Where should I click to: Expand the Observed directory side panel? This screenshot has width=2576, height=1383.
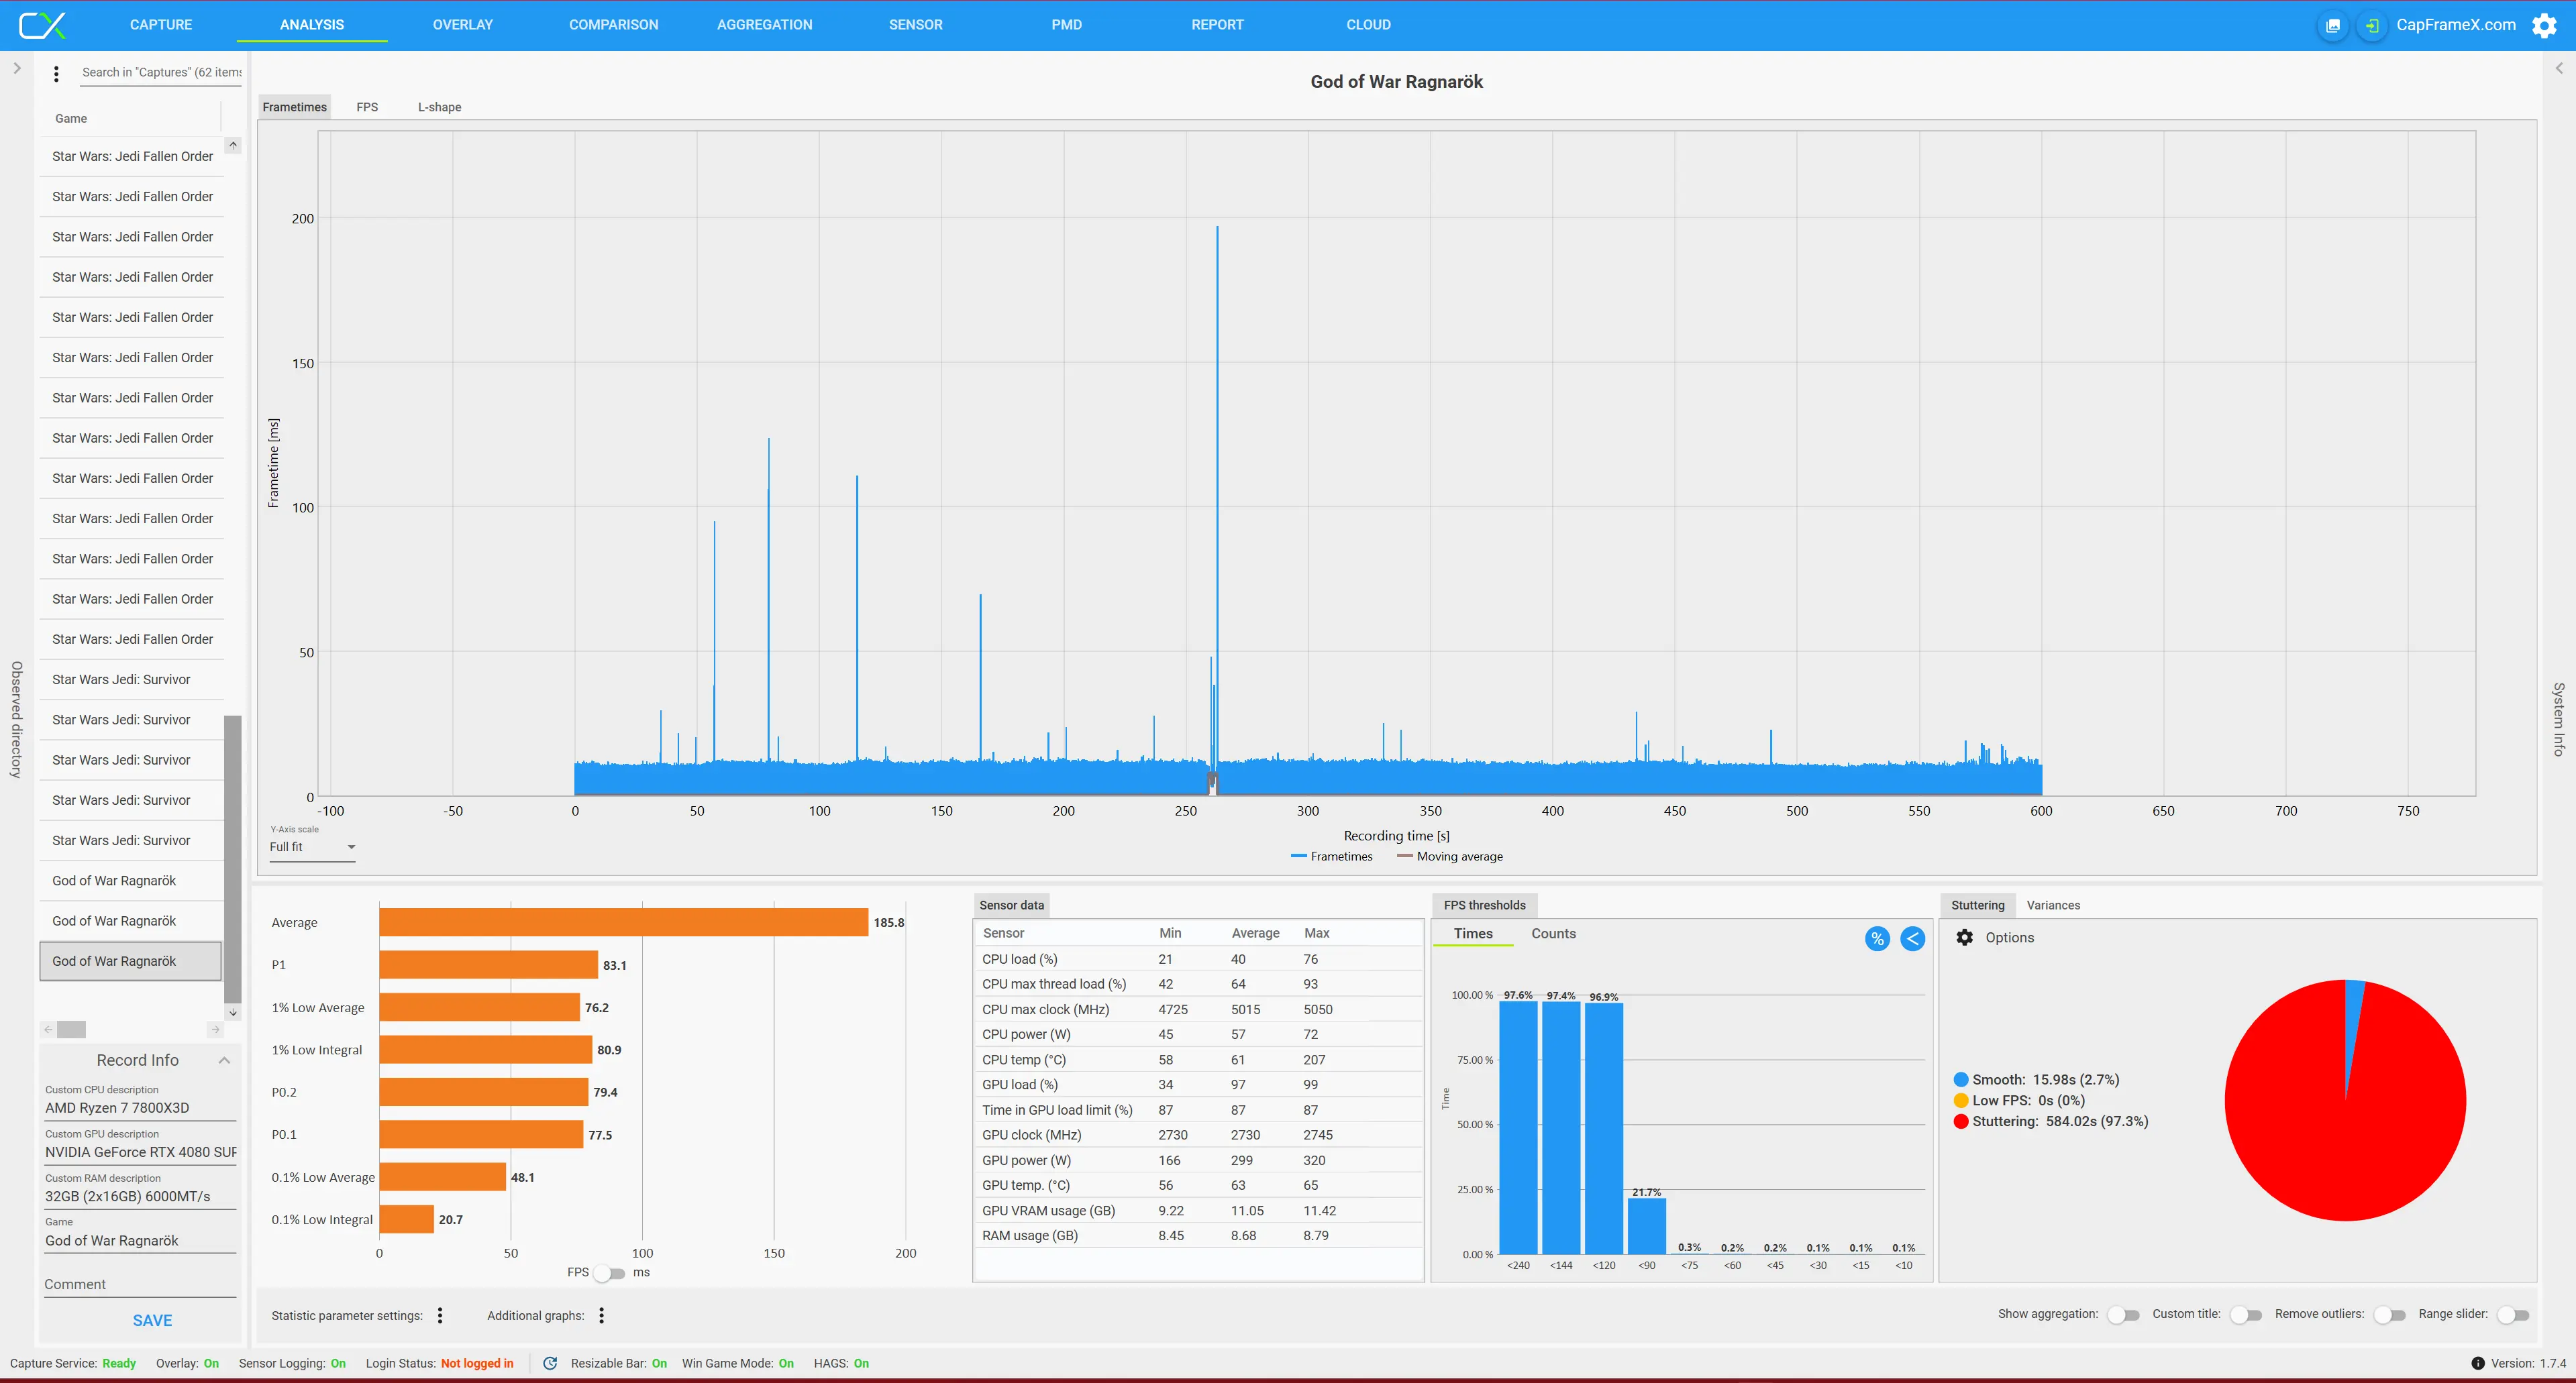click(17, 69)
